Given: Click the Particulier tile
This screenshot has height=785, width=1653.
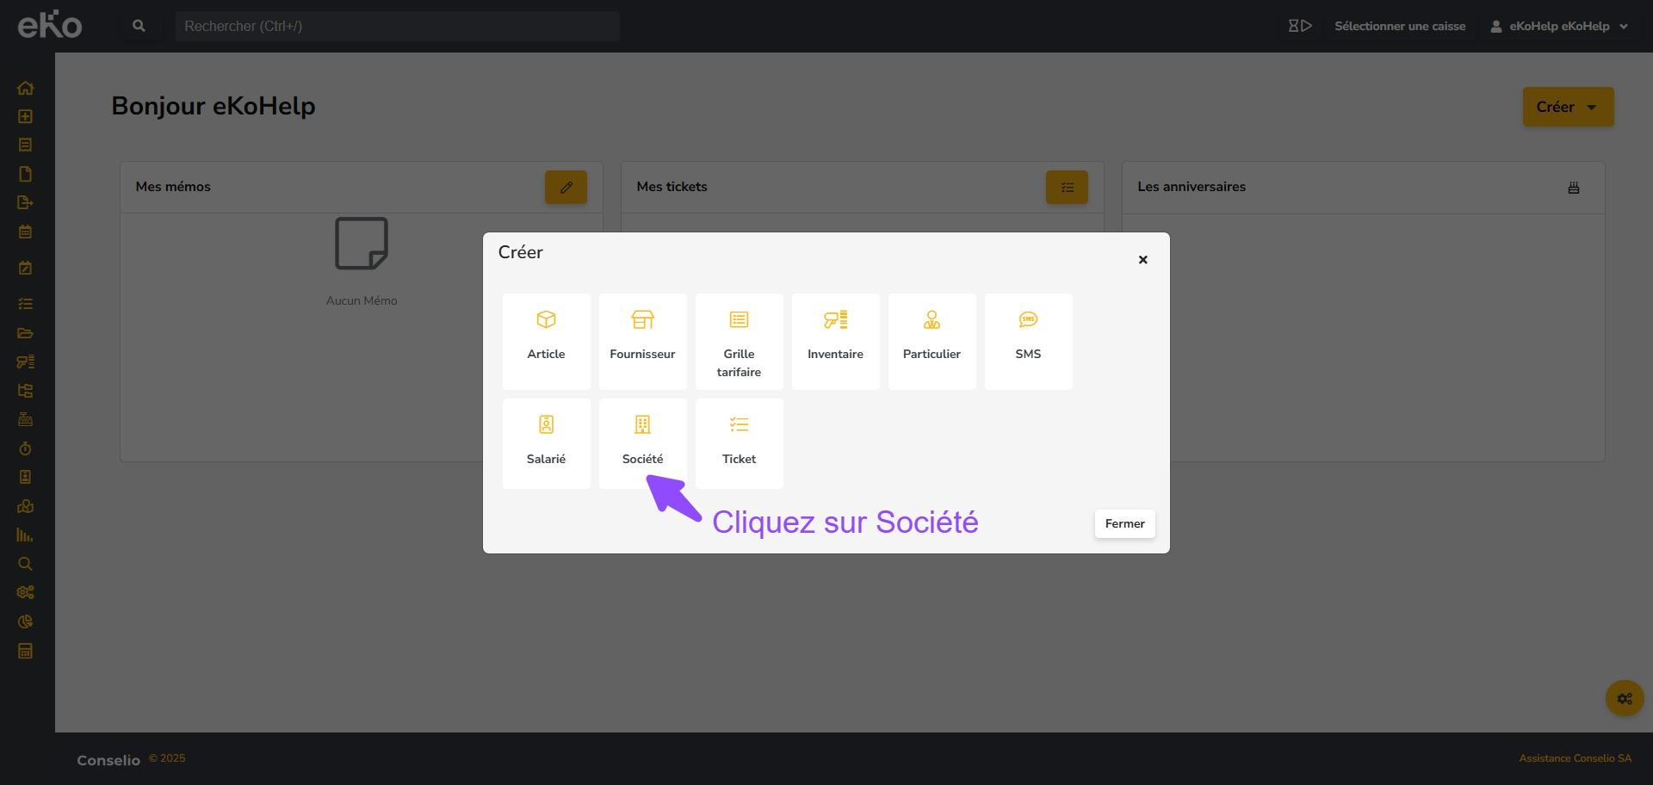Looking at the screenshot, I should (932, 341).
